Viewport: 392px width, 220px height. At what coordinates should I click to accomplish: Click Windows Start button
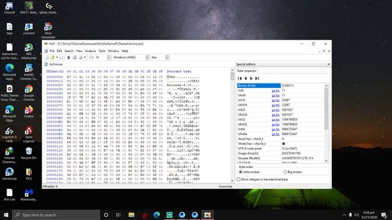pos(6,215)
